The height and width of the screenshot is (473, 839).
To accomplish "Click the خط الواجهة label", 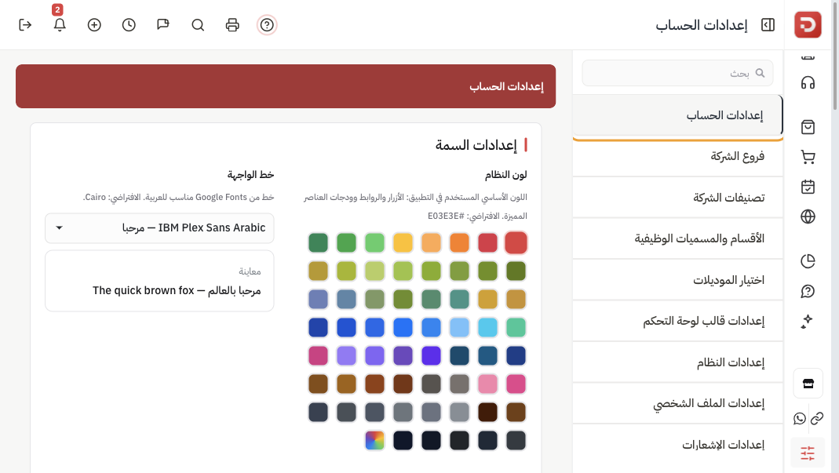I will tap(250, 174).
